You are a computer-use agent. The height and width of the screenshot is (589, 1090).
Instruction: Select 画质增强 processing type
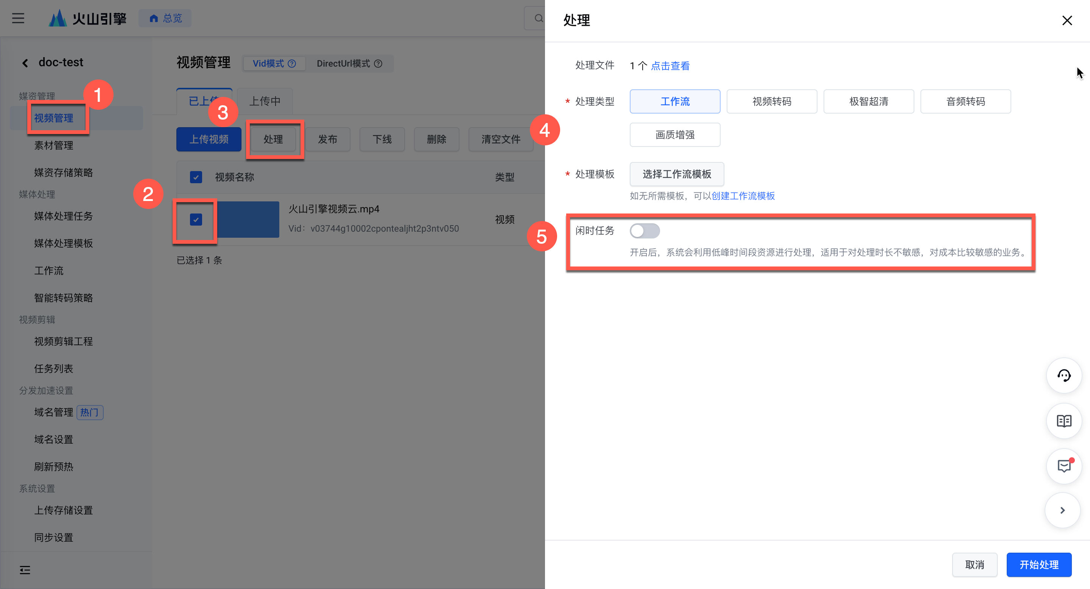point(675,135)
